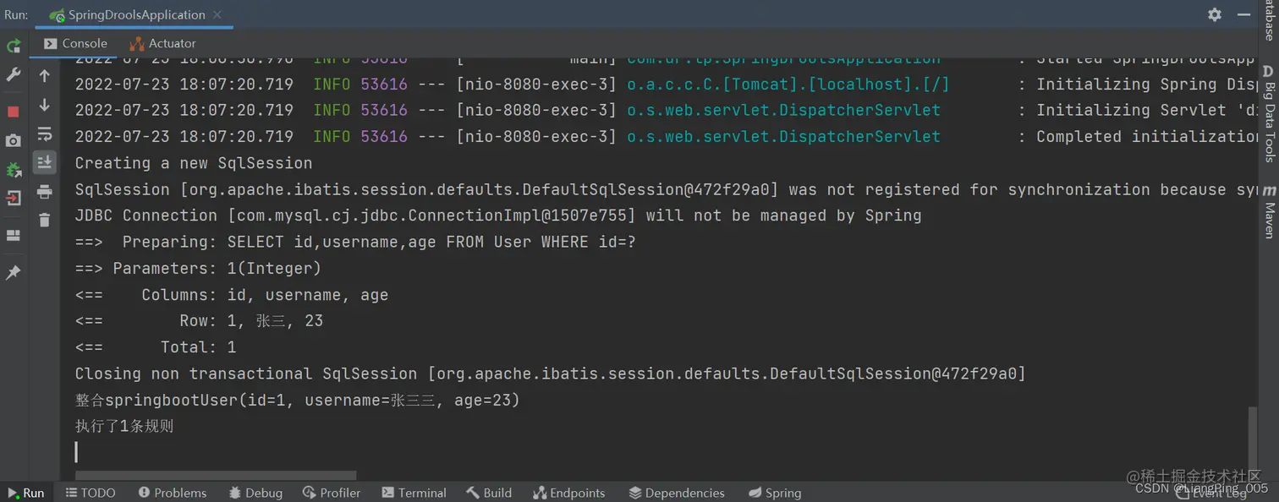Click the 'Columns: id, username, age' line

tap(232, 295)
